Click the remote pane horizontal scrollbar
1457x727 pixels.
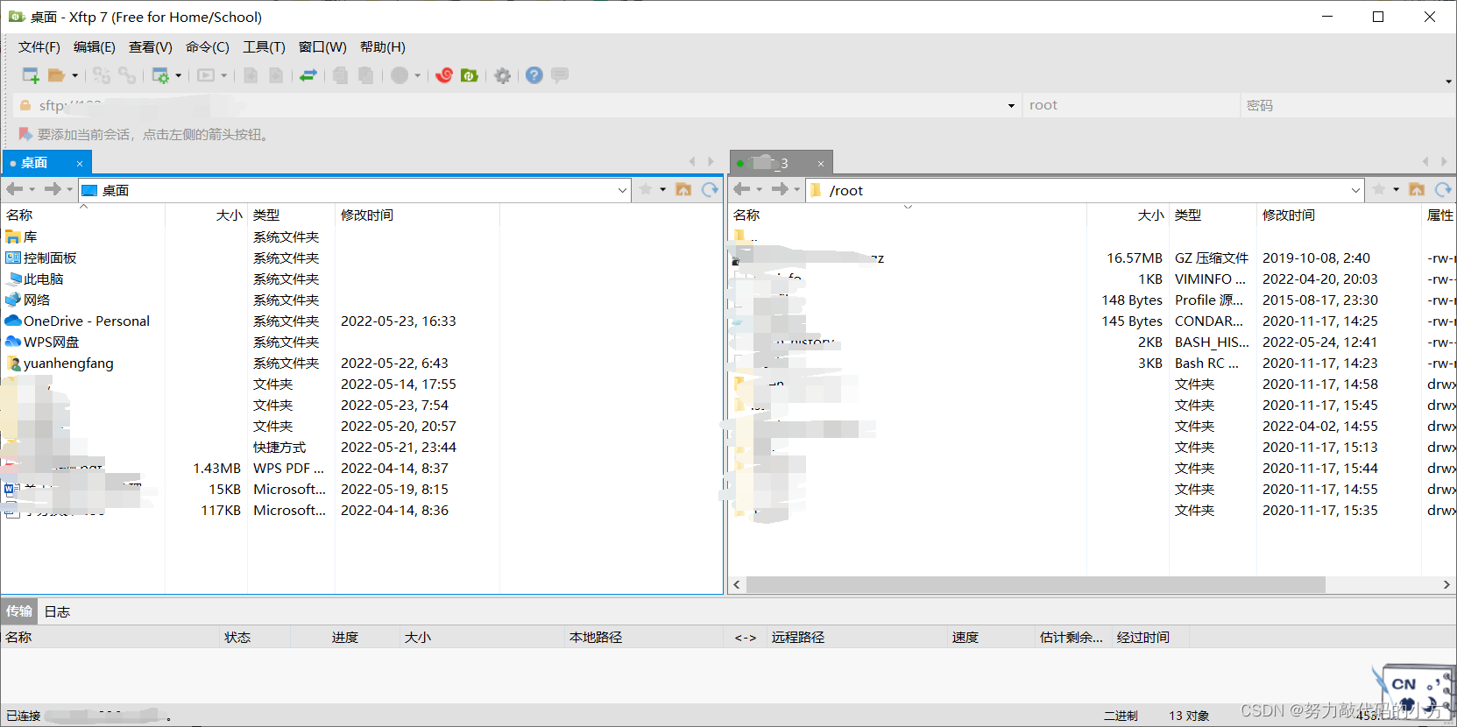[1035, 584]
